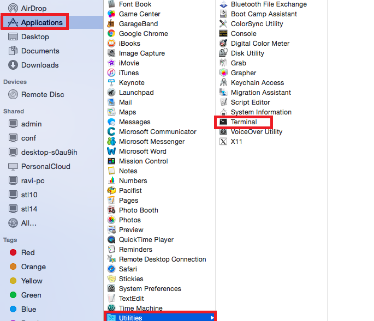Select the Keynote podium icon
This screenshot has width=374, height=321.
tap(111, 83)
